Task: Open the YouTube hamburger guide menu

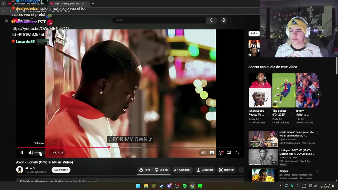Action: [6, 20]
